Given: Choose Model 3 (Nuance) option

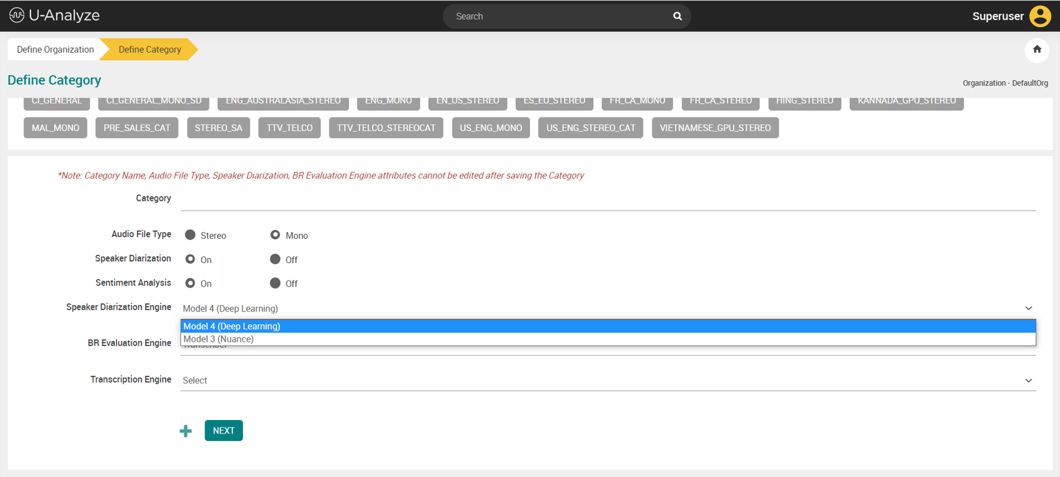Looking at the screenshot, I should (x=608, y=339).
